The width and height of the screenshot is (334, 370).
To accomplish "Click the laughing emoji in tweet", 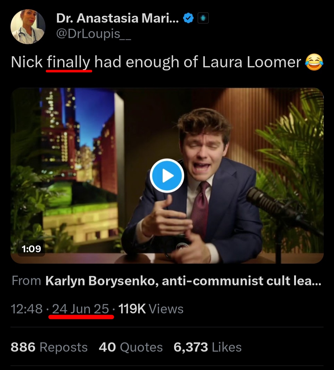I will coord(314,62).
